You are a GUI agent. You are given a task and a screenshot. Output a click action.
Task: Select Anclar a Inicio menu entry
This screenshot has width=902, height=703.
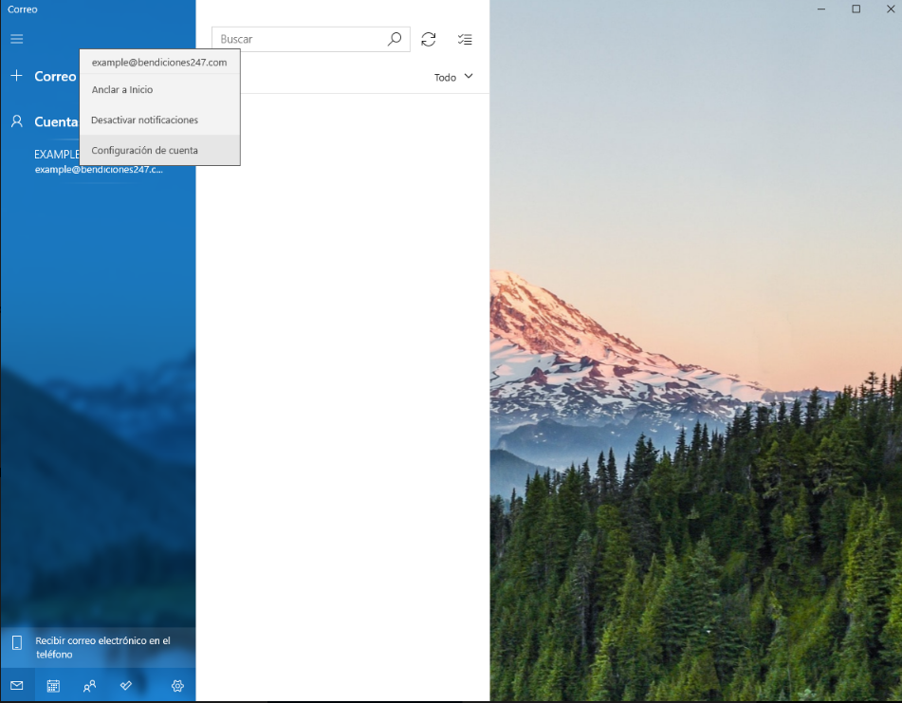pos(160,90)
